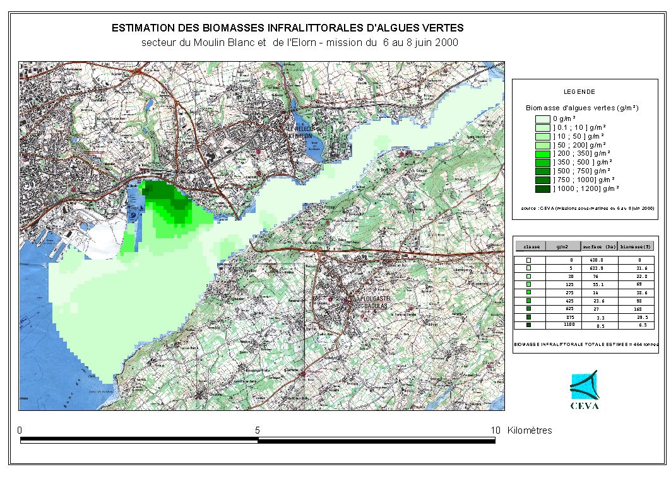Screen dimensions: 671x484
Task: Click the CEVA logo
Action: (x=584, y=389)
